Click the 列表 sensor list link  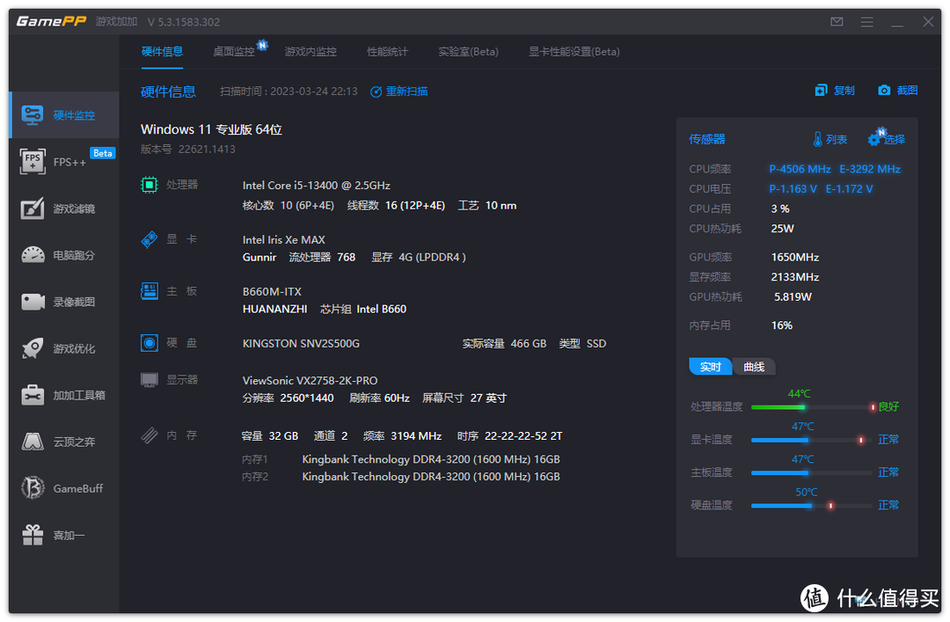[x=837, y=139]
